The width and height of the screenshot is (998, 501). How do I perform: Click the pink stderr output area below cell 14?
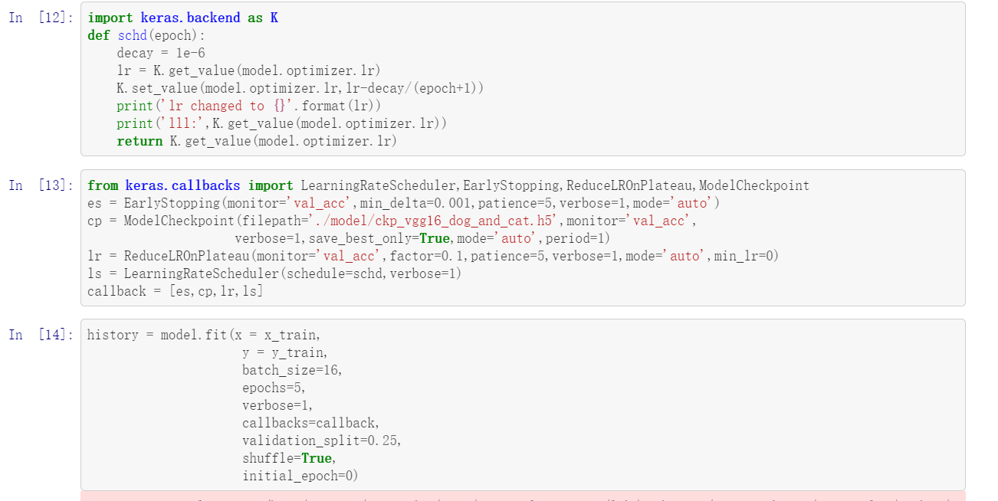(523, 496)
